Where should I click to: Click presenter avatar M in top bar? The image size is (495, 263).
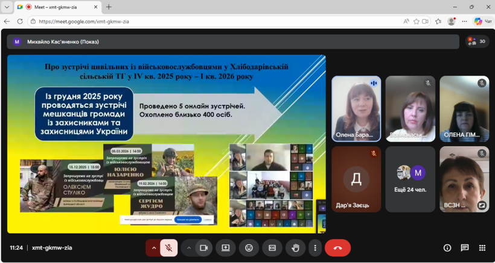click(x=17, y=42)
